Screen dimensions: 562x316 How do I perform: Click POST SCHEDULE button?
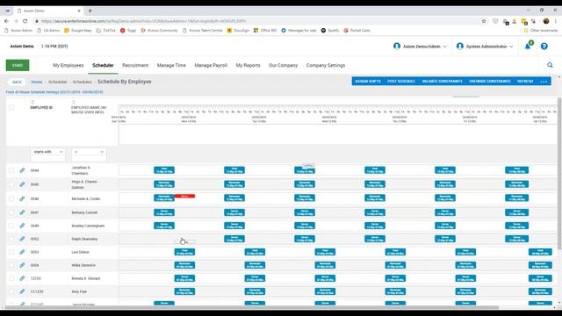pos(401,82)
